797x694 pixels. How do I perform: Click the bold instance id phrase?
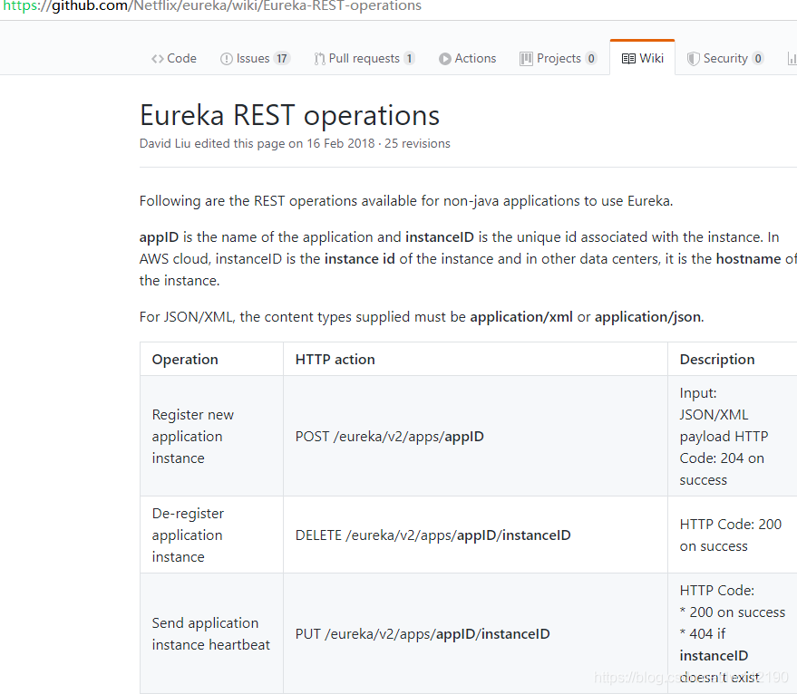360,259
